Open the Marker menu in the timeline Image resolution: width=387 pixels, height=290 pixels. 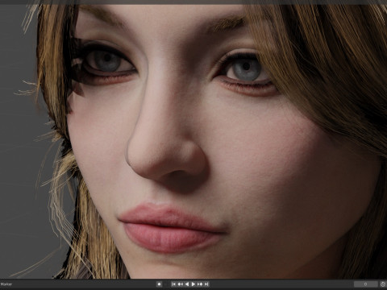pyautogui.click(x=6, y=284)
